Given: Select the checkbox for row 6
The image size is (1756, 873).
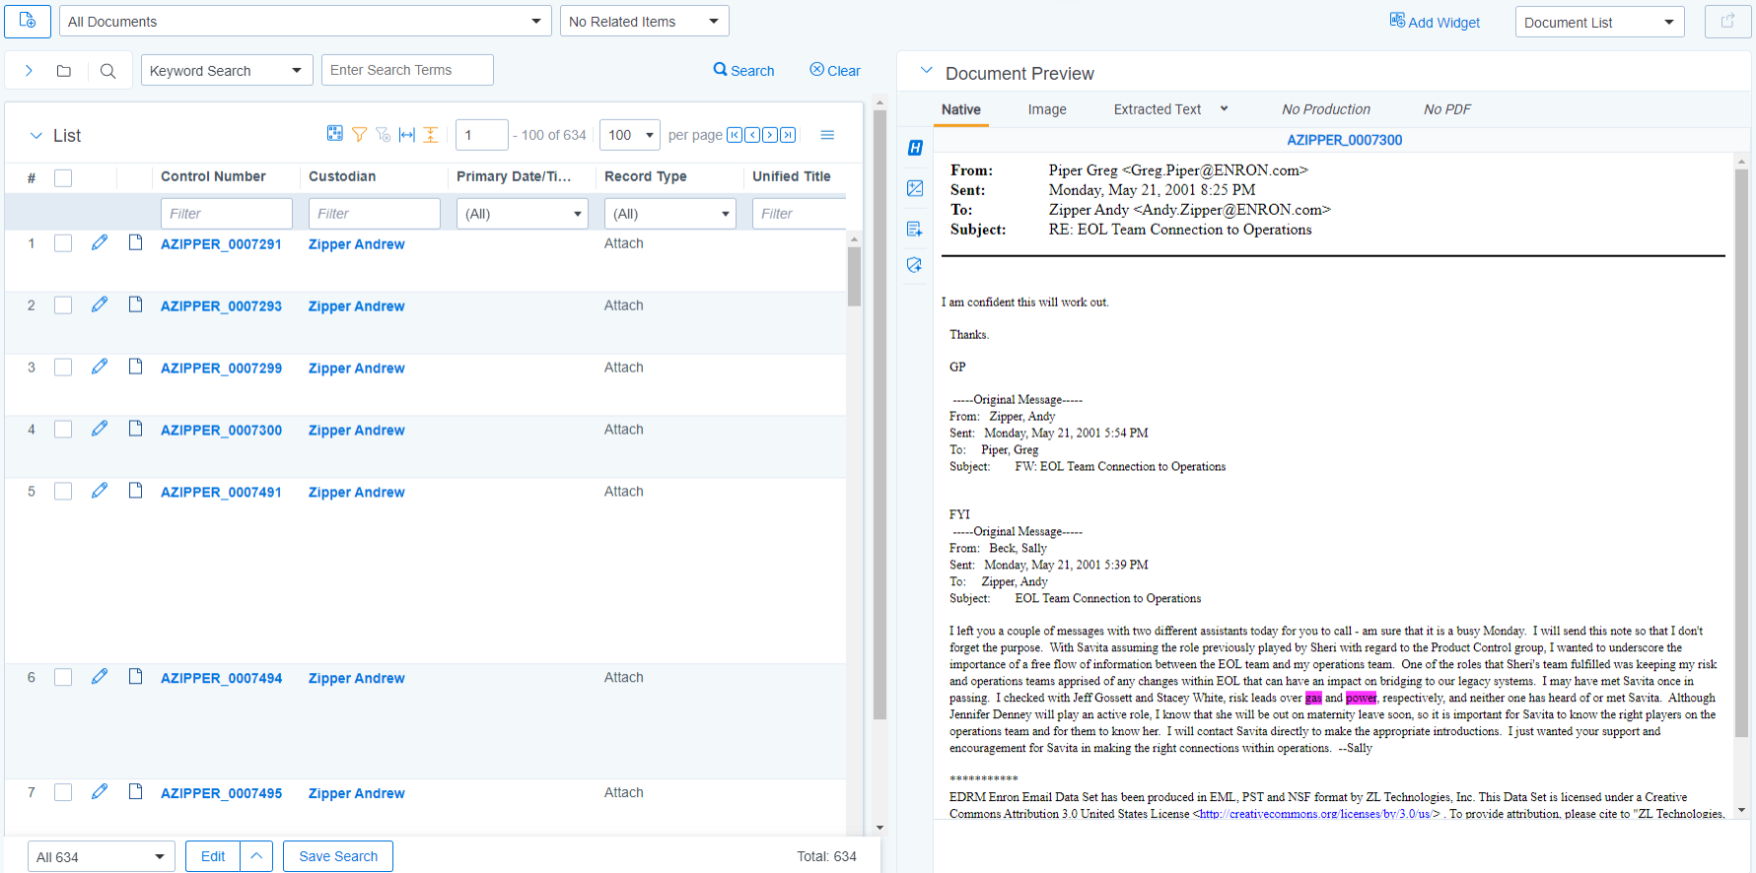Looking at the screenshot, I should pyautogui.click(x=63, y=678).
